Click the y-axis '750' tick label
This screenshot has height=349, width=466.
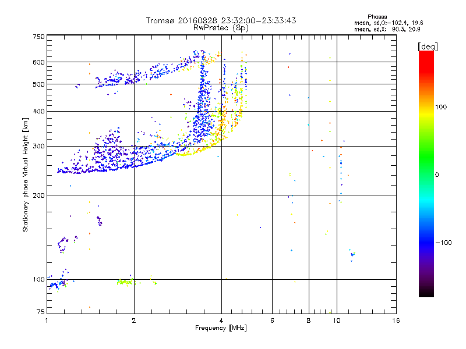[x=38, y=37]
